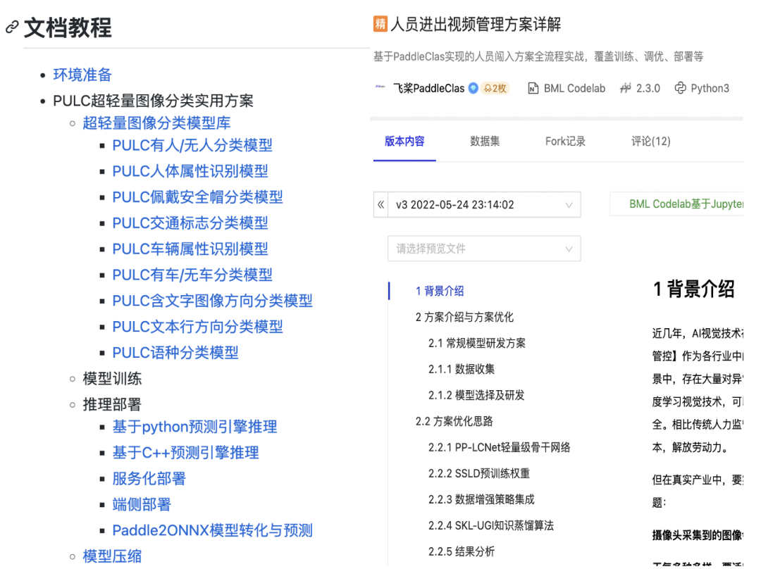
Task: Open the Fork记录 tab
Action: (x=564, y=141)
